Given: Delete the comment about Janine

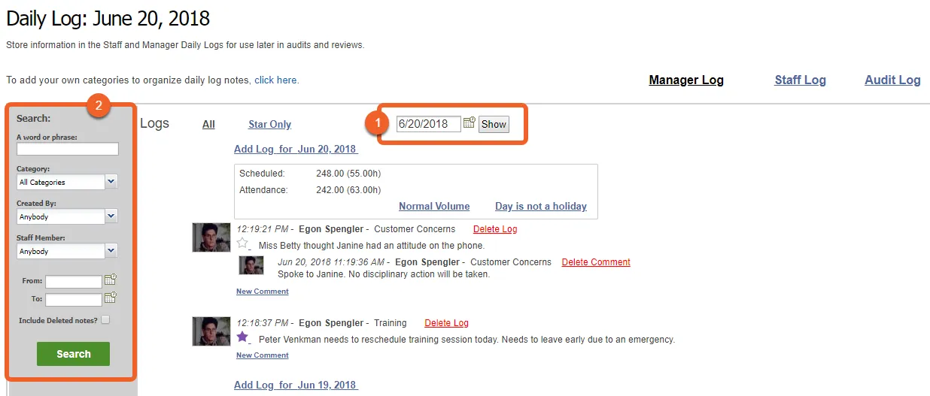Looking at the screenshot, I should click(596, 261).
